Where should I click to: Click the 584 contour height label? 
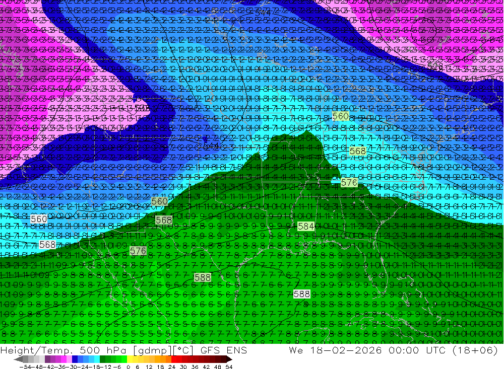point(306,227)
